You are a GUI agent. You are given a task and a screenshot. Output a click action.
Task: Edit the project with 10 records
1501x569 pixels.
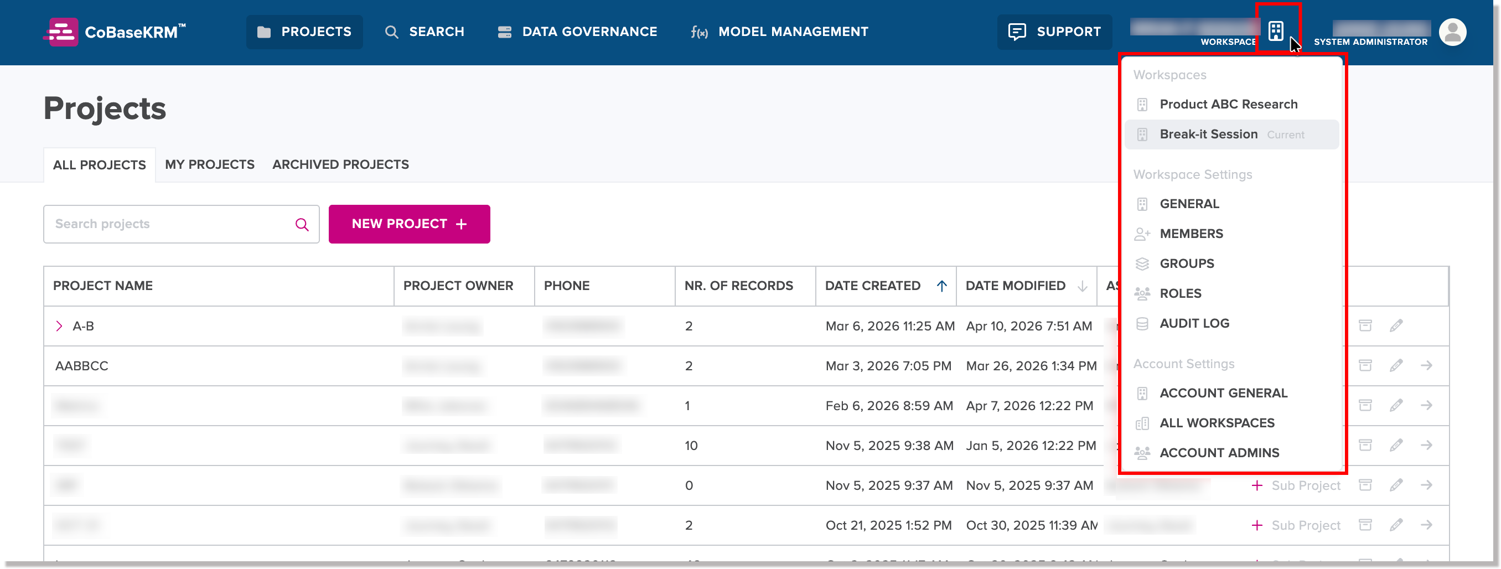1395,446
